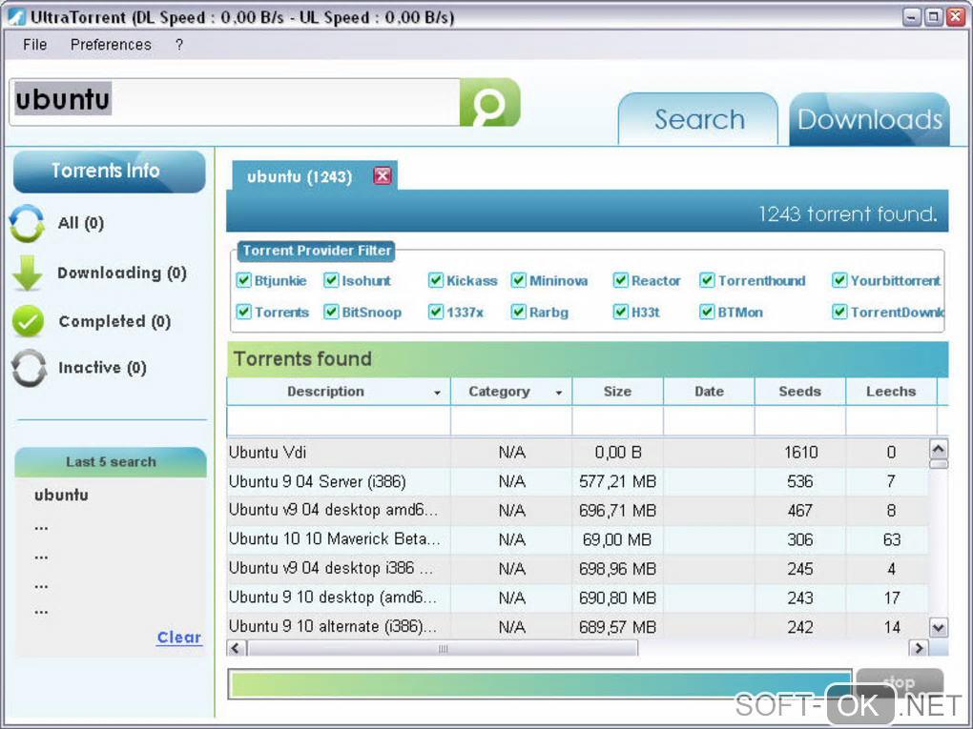The image size is (973, 729).
Task: Toggle the 1337x provider checkbox
Action: pos(436,312)
